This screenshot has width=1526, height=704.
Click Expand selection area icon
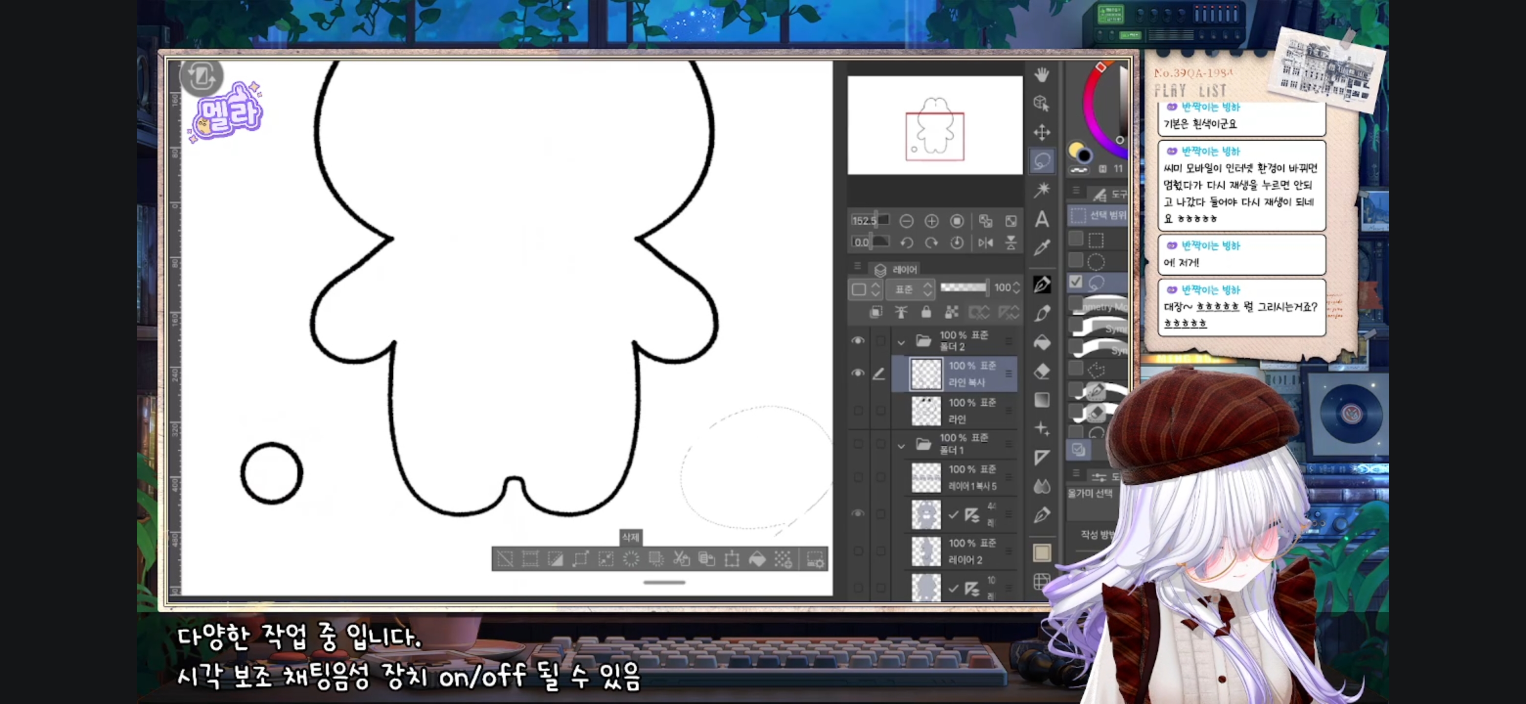tap(581, 559)
